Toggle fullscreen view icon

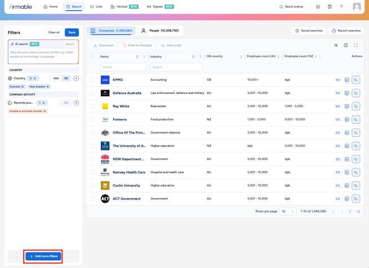pos(356,45)
